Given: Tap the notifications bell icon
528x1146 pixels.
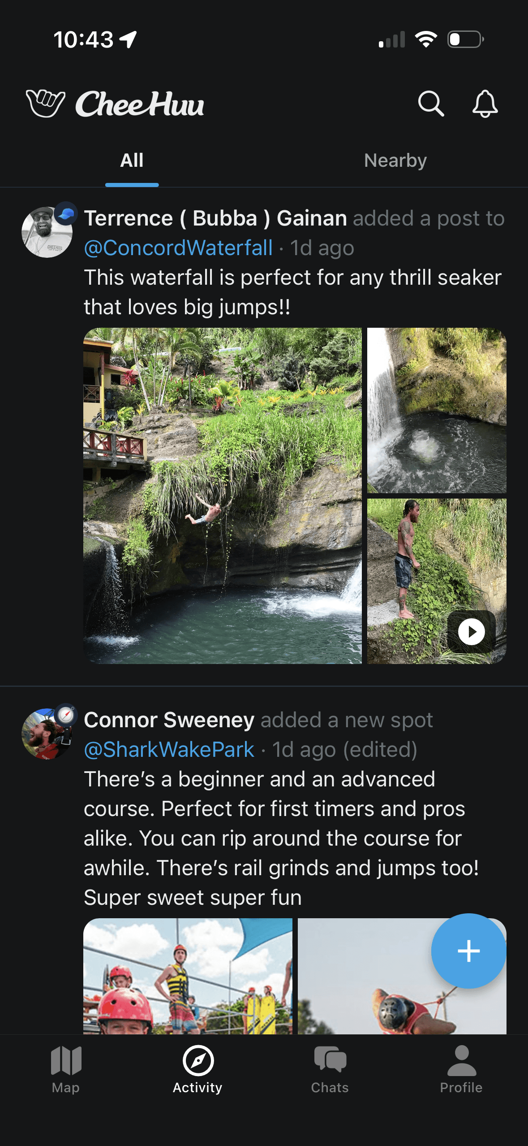Looking at the screenshot, I should pyautogui.click(x=485, y=104).
